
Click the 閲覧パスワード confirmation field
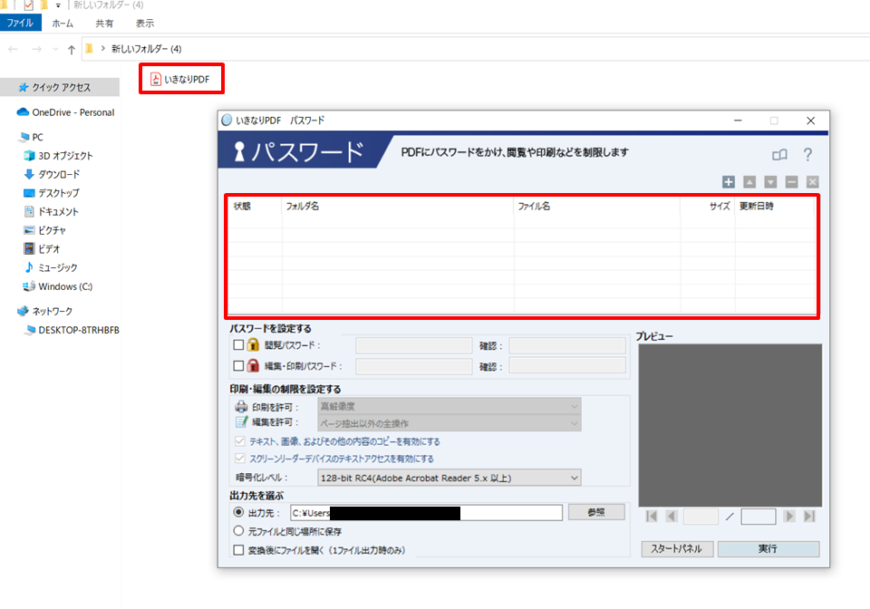pyautogui.click(x=567, y=345)
